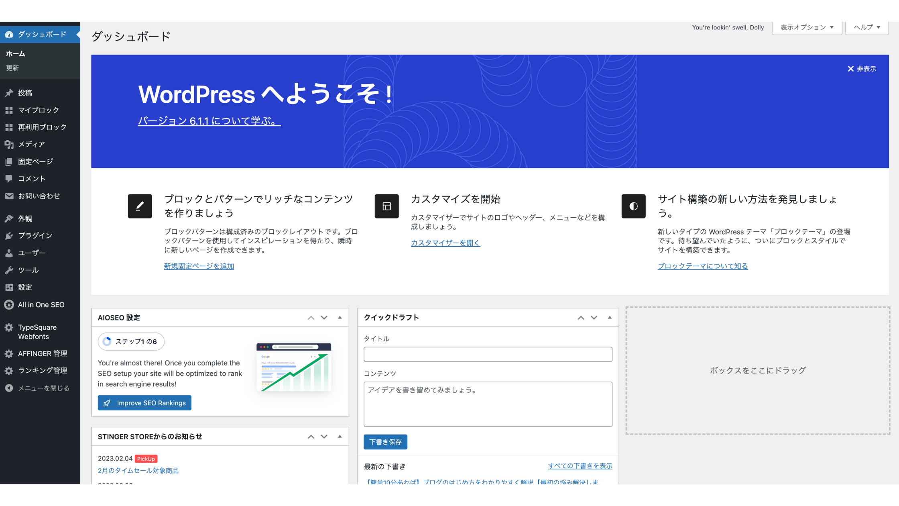The image size is (899, 506).
Task: Open the ヘルプ dropdown
Action: pyautogui.click(x=867, y=27)
